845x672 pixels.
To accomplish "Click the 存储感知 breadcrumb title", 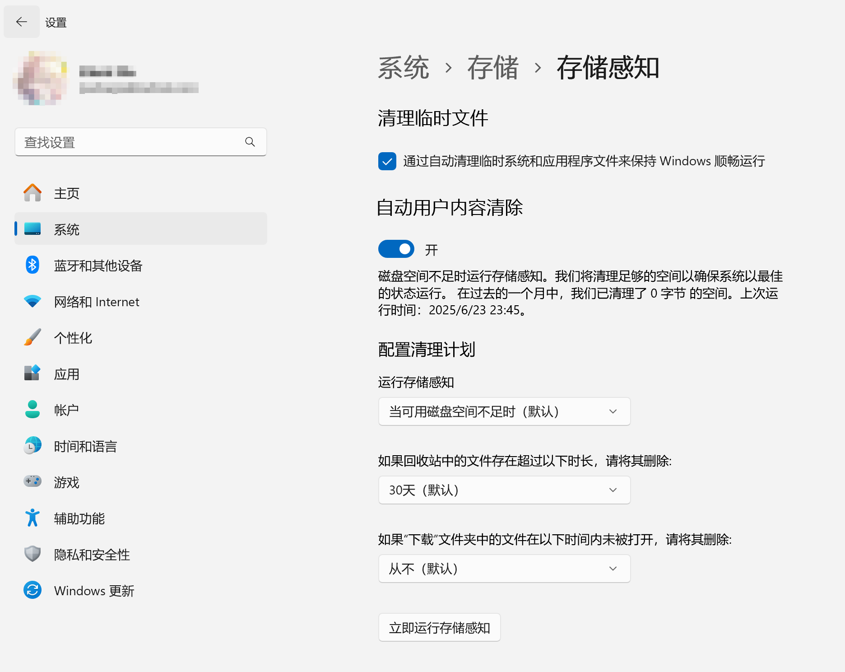I will (x=608, y=68).
